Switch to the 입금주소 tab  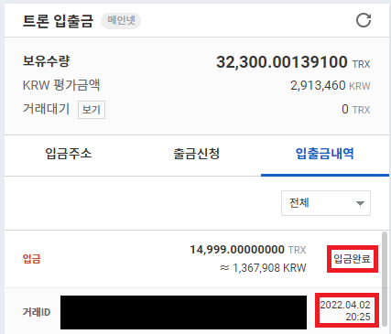[x=69, y=154]
